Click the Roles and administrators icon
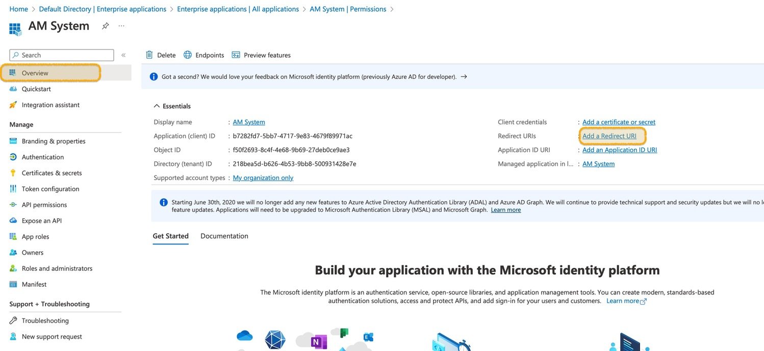The image size is (764, 351). coord(13,268)
